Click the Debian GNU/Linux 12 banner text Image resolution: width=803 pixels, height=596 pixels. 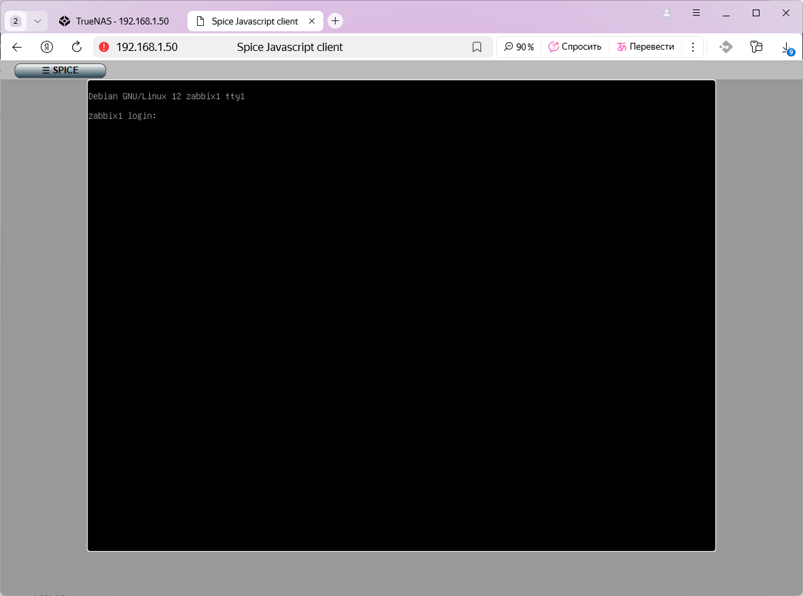(x=166, y=97)
